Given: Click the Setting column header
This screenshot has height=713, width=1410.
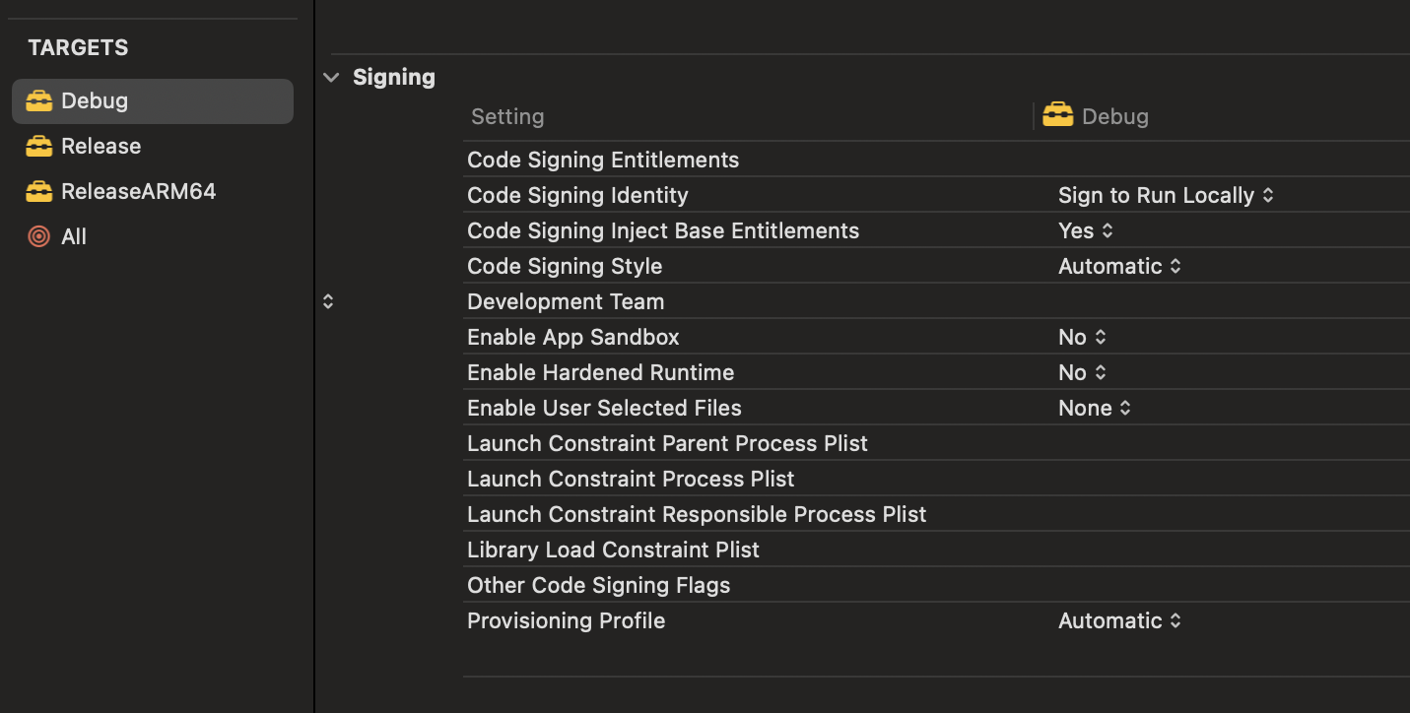Looking at the screenshot, I should click(507, 116).
